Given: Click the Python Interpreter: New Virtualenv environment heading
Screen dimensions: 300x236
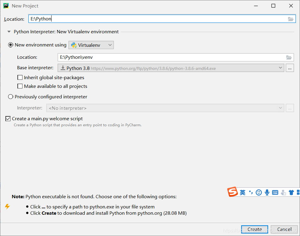Looking at the screenshot, I should click(66, 31).
